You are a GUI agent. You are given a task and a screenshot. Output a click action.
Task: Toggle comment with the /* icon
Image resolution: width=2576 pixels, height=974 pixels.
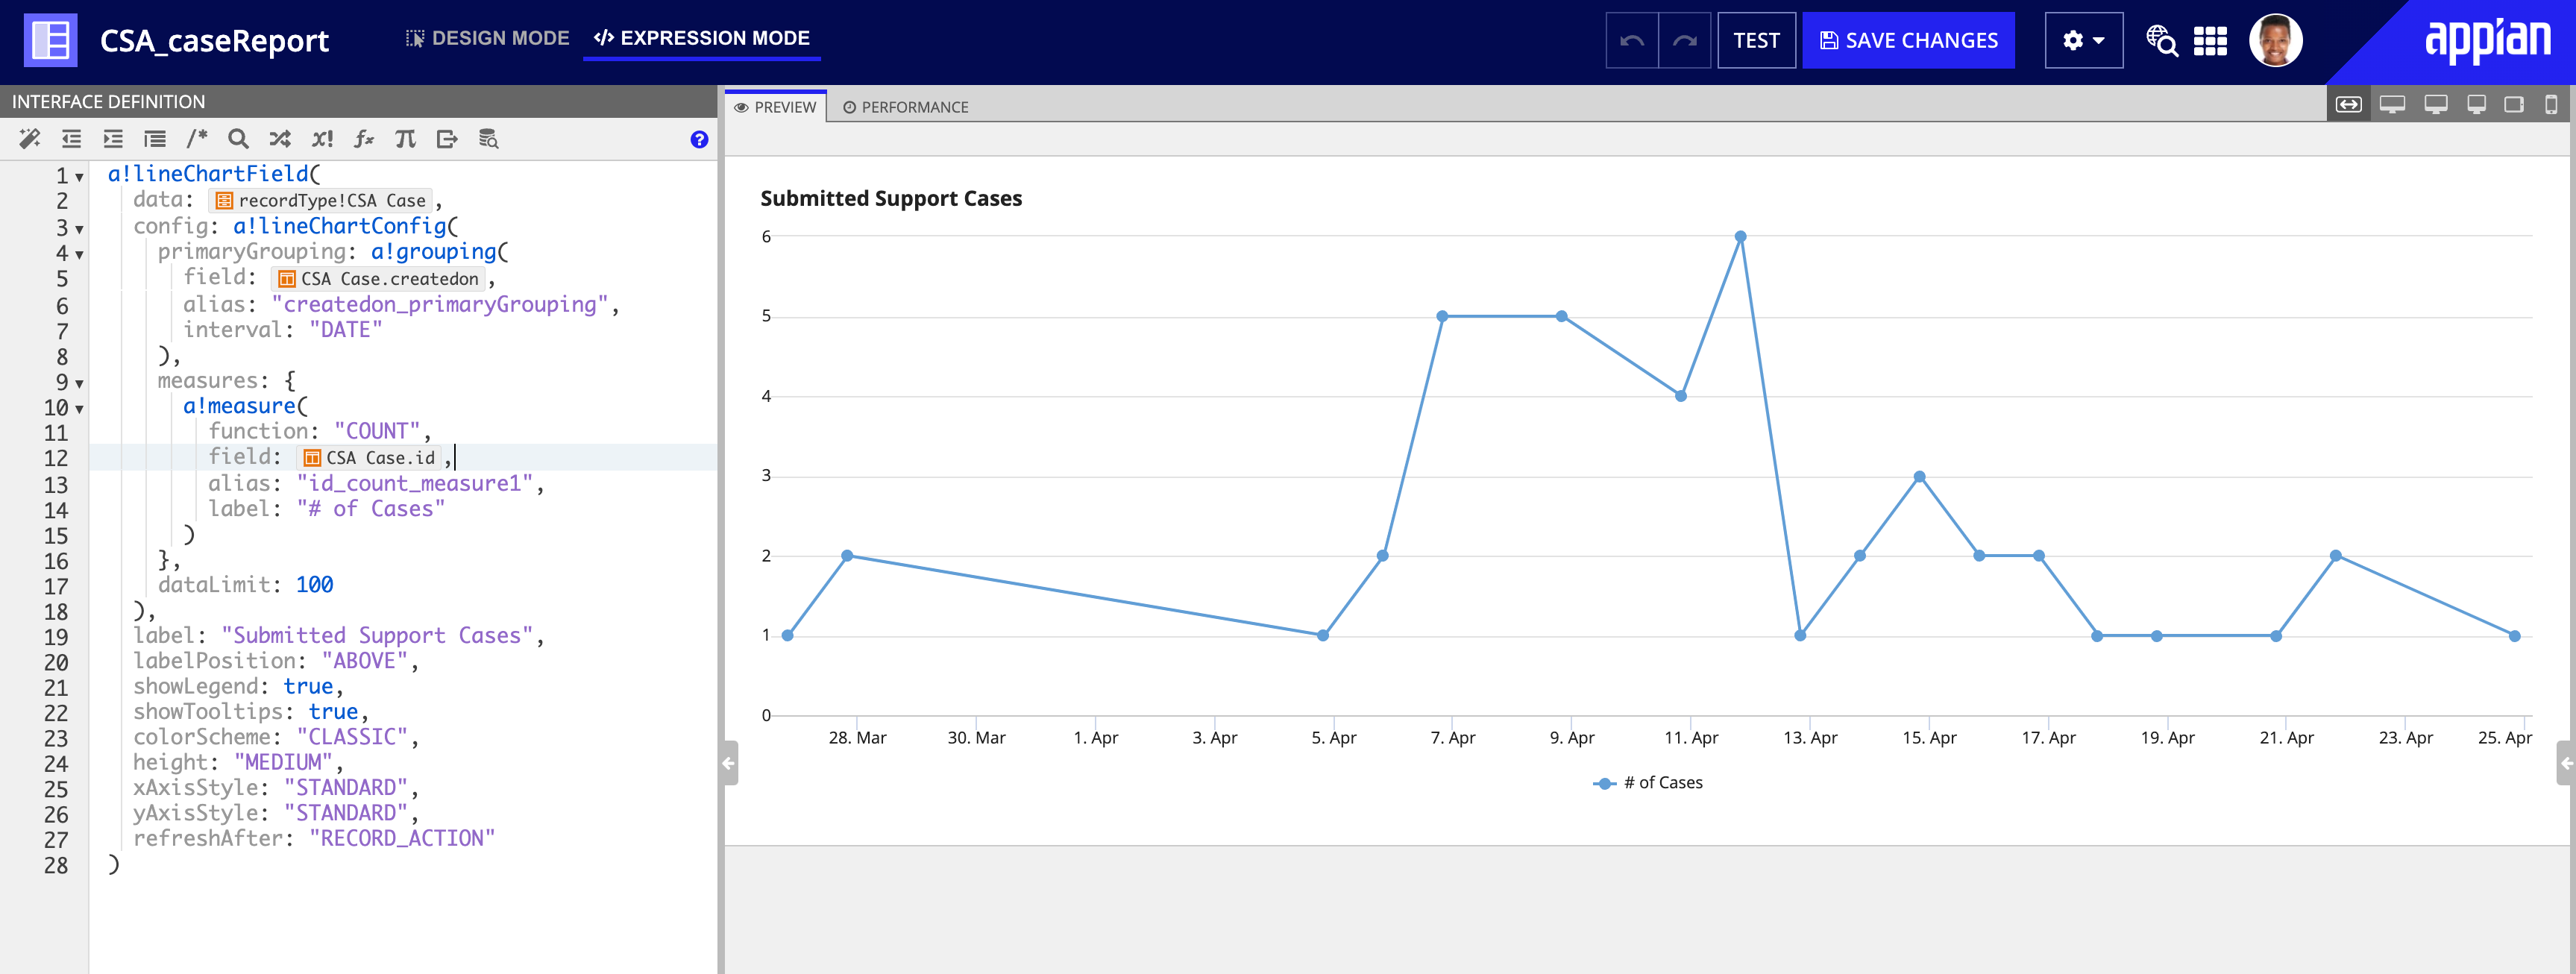point(197,139)
